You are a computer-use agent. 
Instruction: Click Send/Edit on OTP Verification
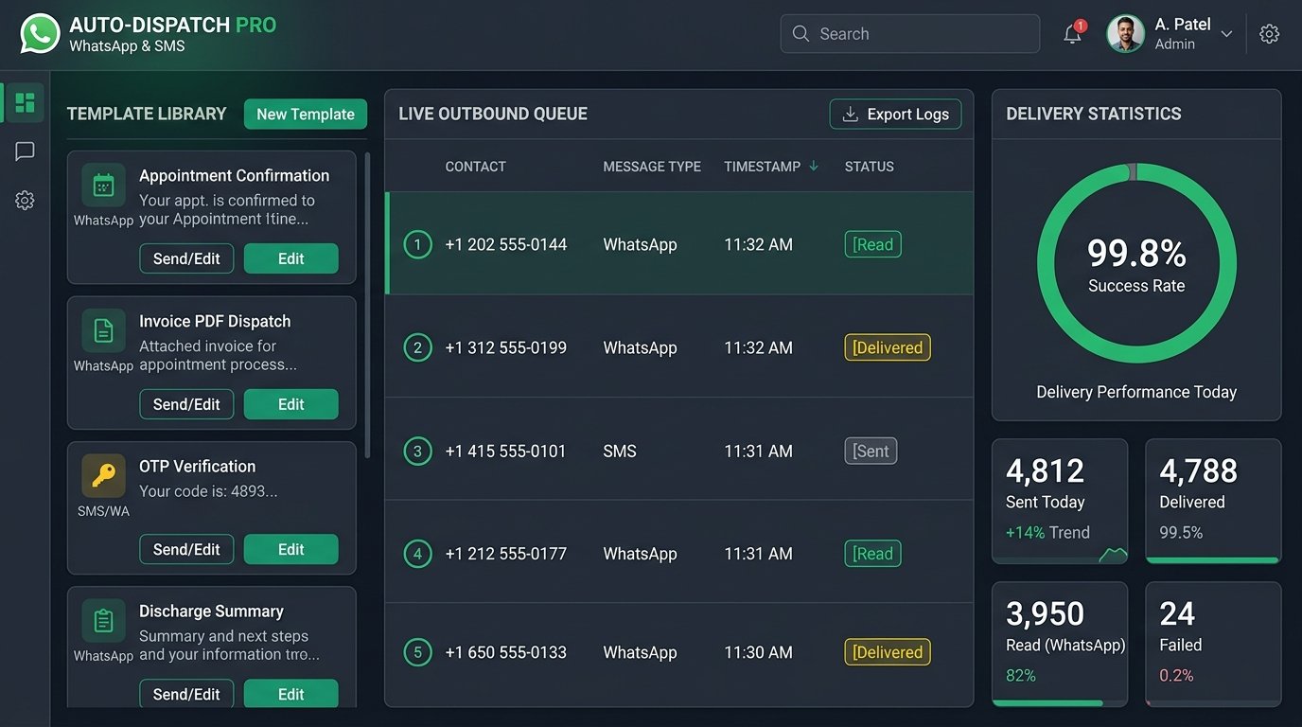click(186, 549)
